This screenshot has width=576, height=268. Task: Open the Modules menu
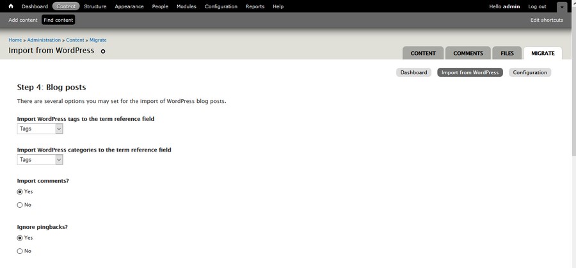pyautogui.click(x=186, y=6)
